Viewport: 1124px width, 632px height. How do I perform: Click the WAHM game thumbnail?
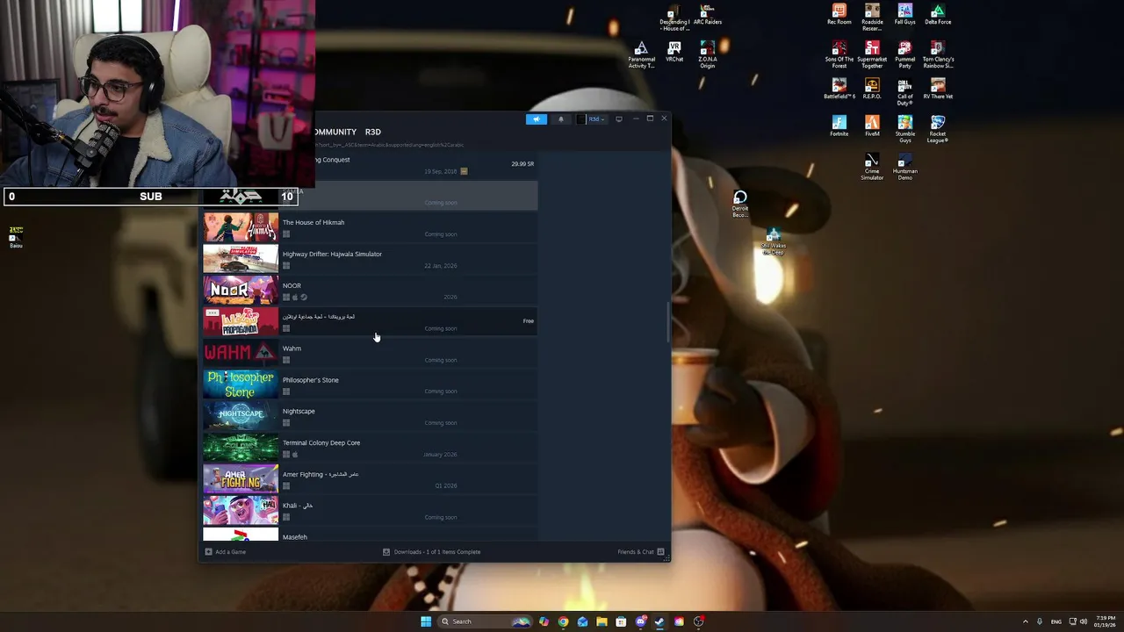click(241, 354)
